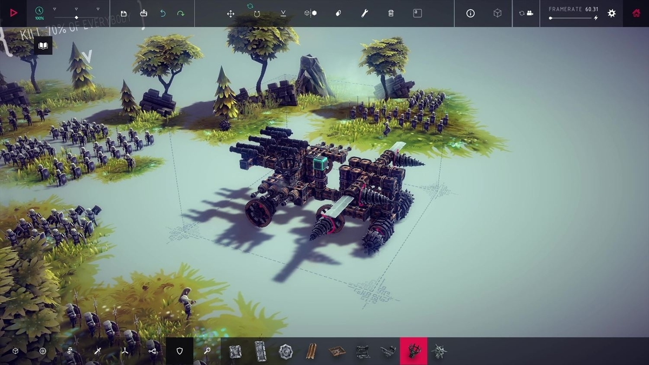Screen dimensions: 649x365
Task: Open the load machine icon
Action: (x=143, y=13)
